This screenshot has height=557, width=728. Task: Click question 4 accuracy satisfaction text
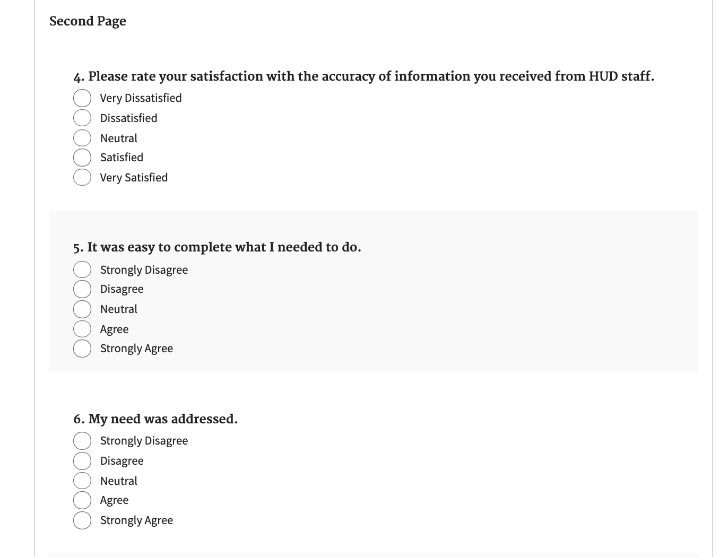(x=363, y=76)
